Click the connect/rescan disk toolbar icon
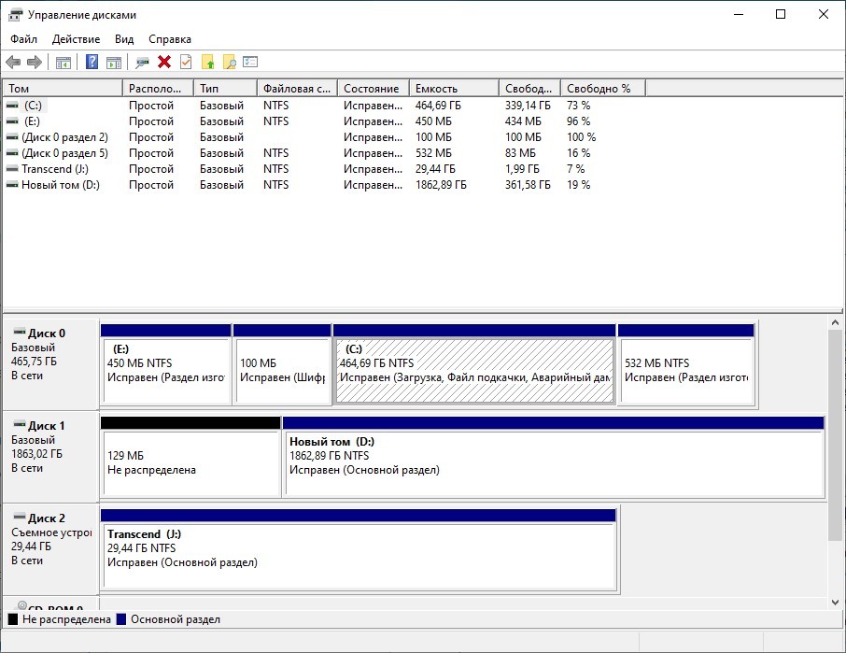The image size is (846, 653). point(143,62)
